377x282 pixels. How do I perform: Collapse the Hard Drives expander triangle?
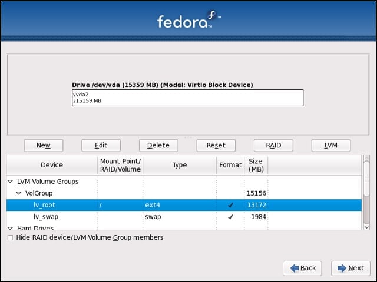pos(10,228)
